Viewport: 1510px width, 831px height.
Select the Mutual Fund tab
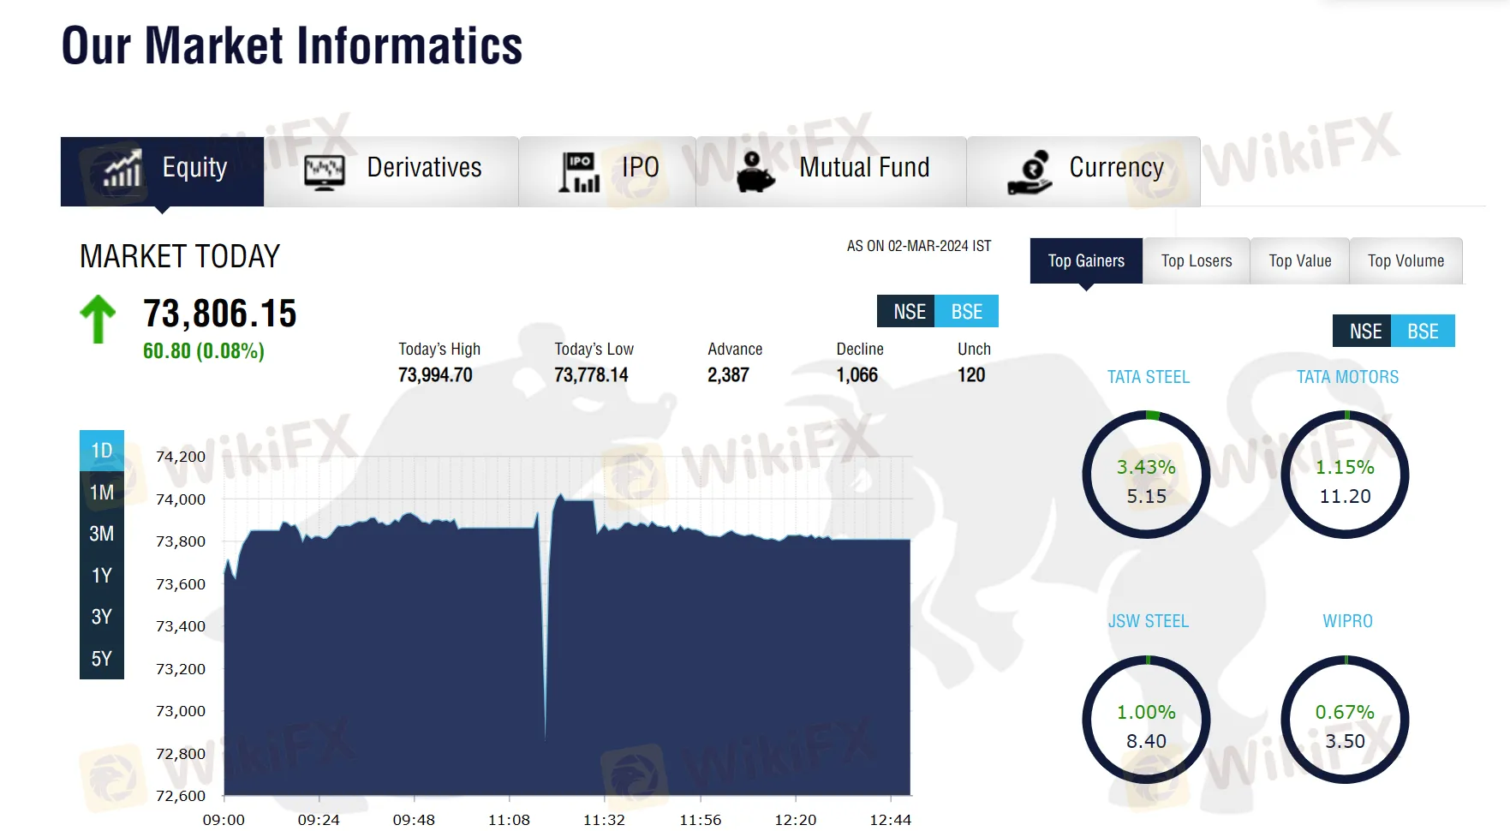(832, 170)
